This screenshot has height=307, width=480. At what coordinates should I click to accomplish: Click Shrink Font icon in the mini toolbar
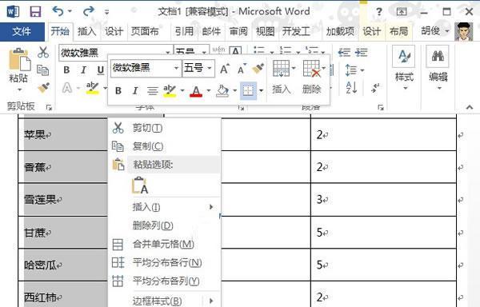242,69
